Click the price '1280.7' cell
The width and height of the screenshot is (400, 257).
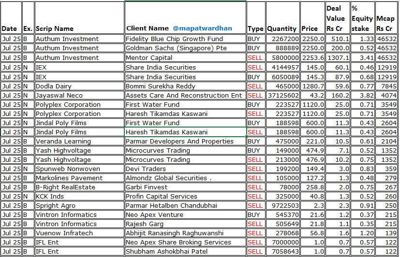[x=312, y=86]
